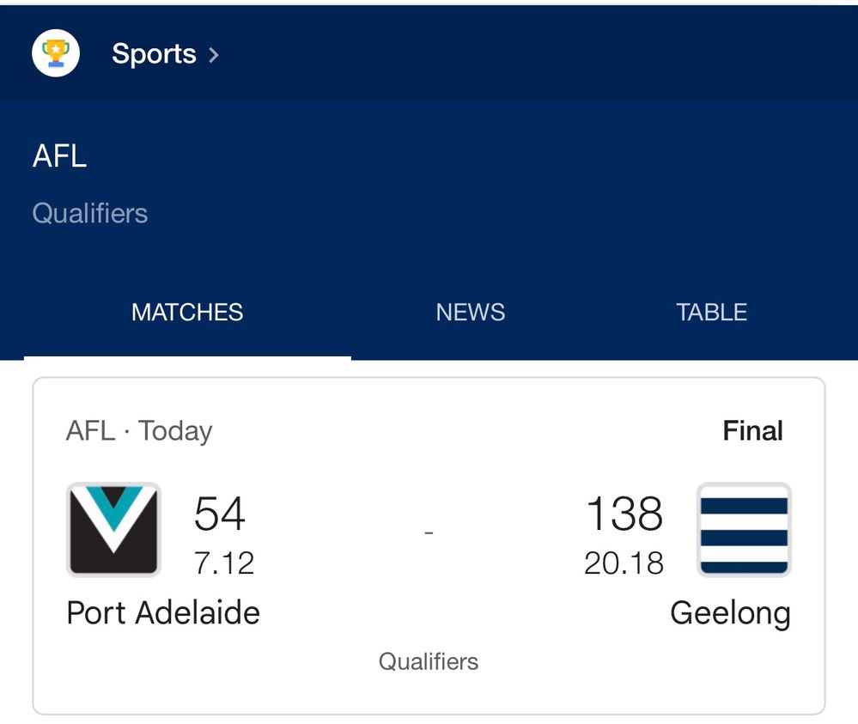Click the dash between the scores
The height and width of the screenshot is (724, 858).
click(x=429, y=532)
